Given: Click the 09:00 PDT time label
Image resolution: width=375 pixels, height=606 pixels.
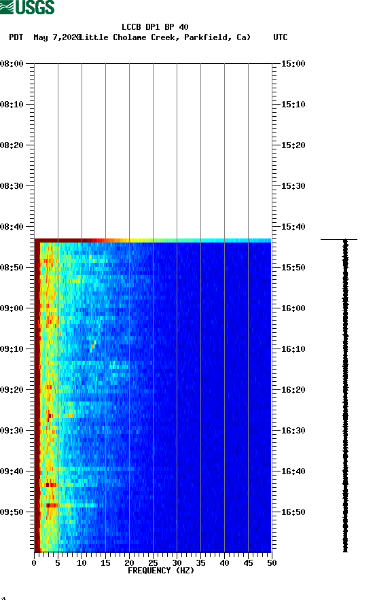Looking at the screenshot, I should click(x=12, y=308).
